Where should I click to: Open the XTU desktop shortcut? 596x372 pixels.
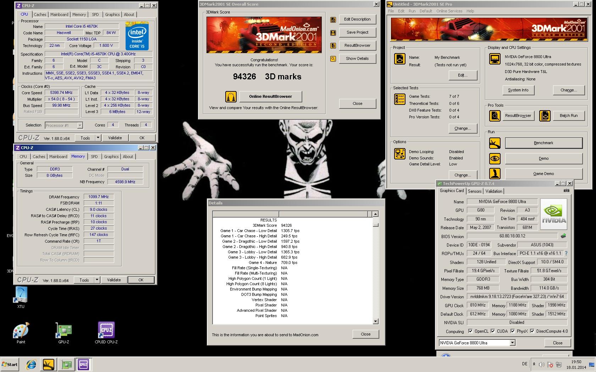[21, 297]
